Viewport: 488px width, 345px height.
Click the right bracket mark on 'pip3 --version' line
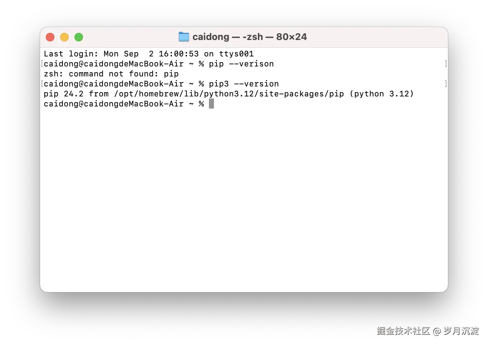[x=445, y=84]
